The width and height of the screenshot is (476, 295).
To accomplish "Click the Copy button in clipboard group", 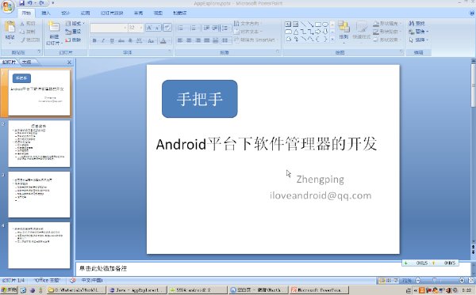I will coord(28,32).
